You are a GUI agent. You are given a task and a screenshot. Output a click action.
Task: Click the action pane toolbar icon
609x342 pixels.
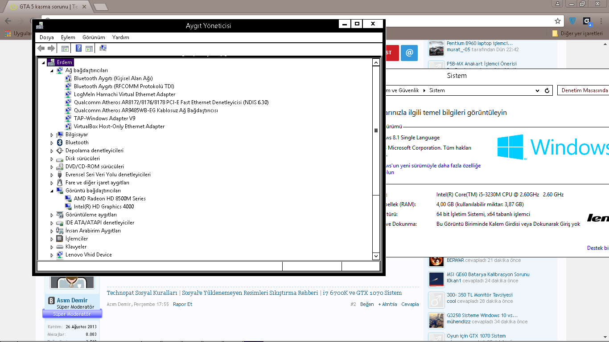(x=89, y=49)
